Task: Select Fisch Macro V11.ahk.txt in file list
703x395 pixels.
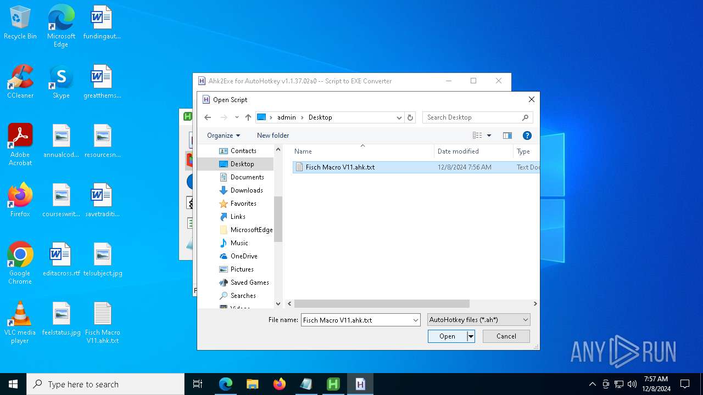Action: (x=416, y=167)
